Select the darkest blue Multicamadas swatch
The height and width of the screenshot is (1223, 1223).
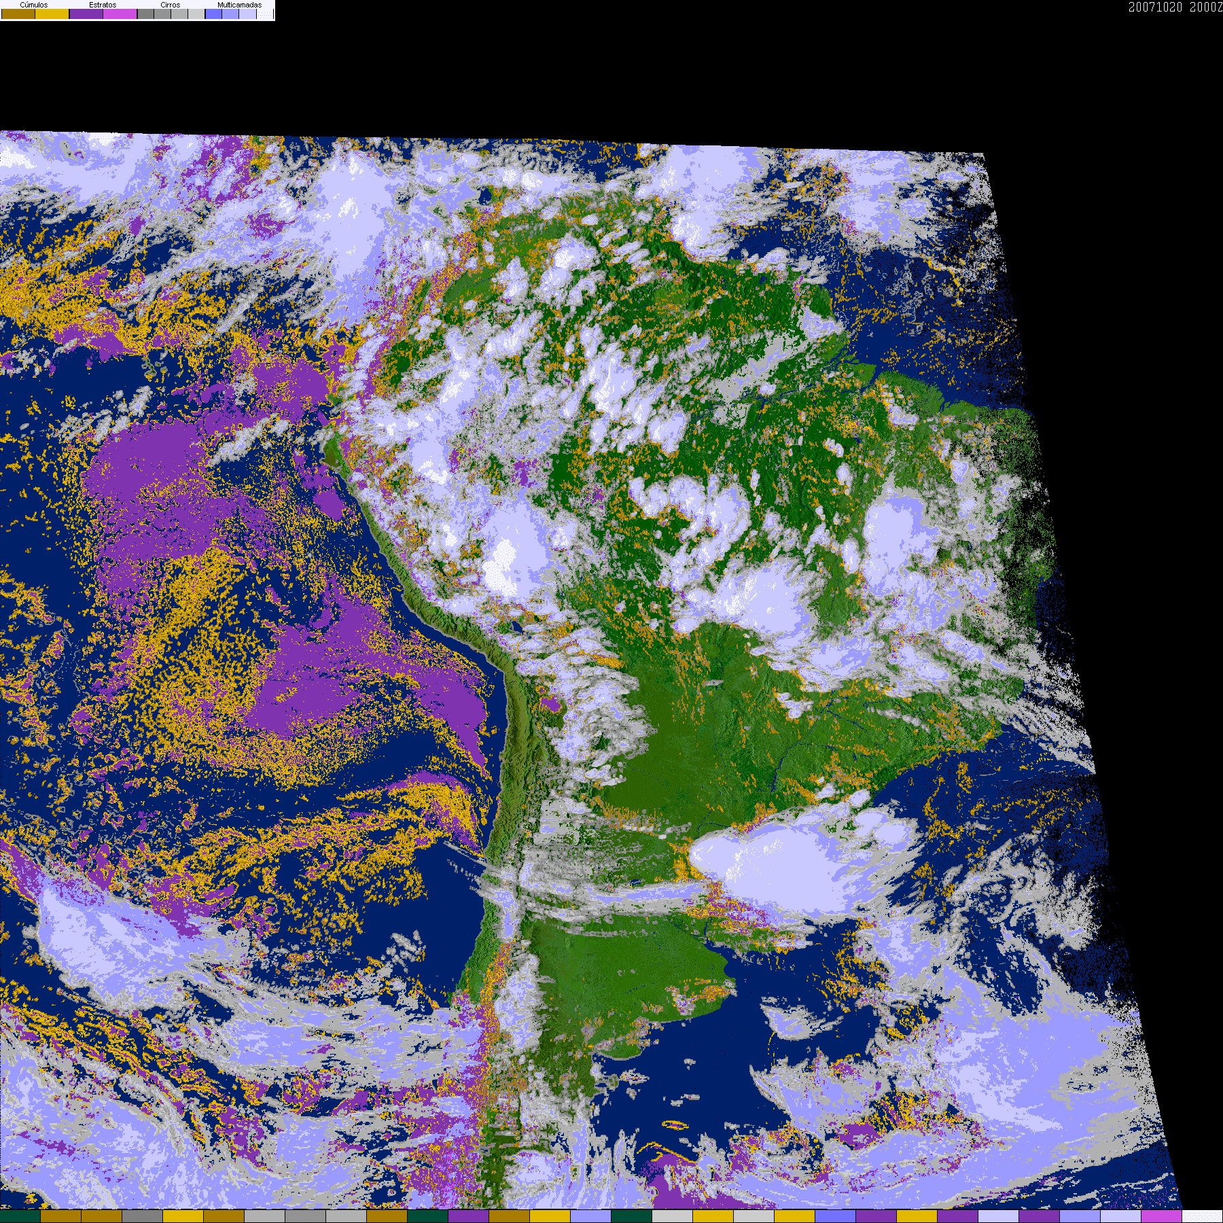(214, 14)
